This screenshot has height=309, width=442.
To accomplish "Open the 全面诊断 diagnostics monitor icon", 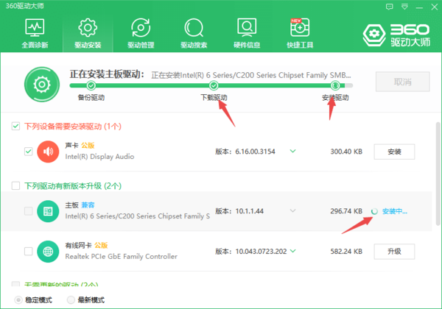I will [35, 27].
